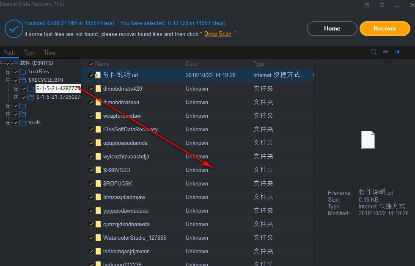
Task: Select the LostFiles folder icon
Action: 22,71
